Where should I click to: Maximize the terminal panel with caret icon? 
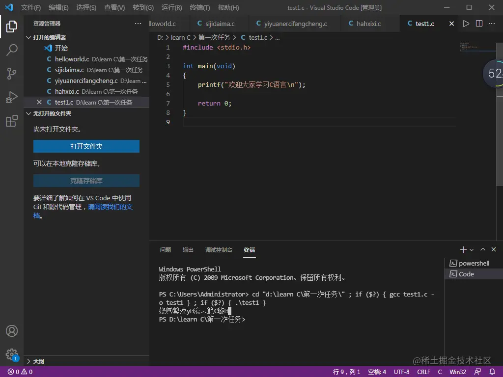(482, 249)
